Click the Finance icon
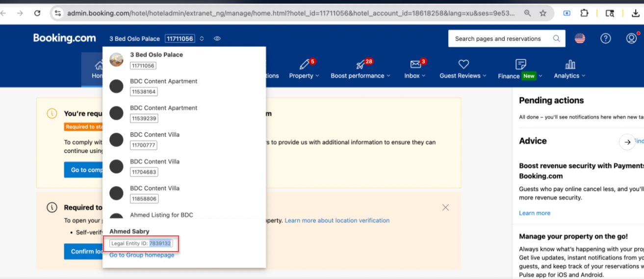This screenshot has height=279, width=644. coord(521,64)
